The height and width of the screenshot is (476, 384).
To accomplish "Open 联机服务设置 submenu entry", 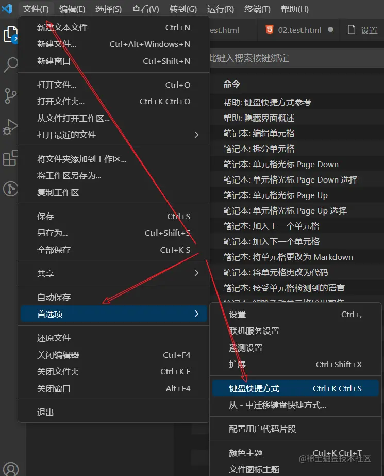I will (295, 331).
